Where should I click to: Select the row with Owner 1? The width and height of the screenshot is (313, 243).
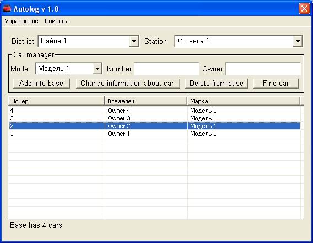[155, 134]
